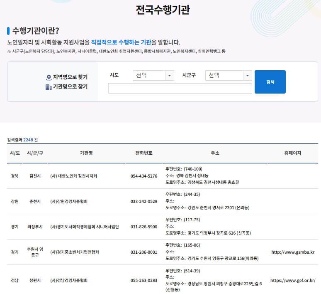Click the blue 검색 button
This screenshot has width=321, height=294.
270,82
